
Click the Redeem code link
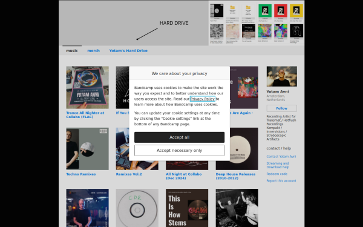pos(277,174)
